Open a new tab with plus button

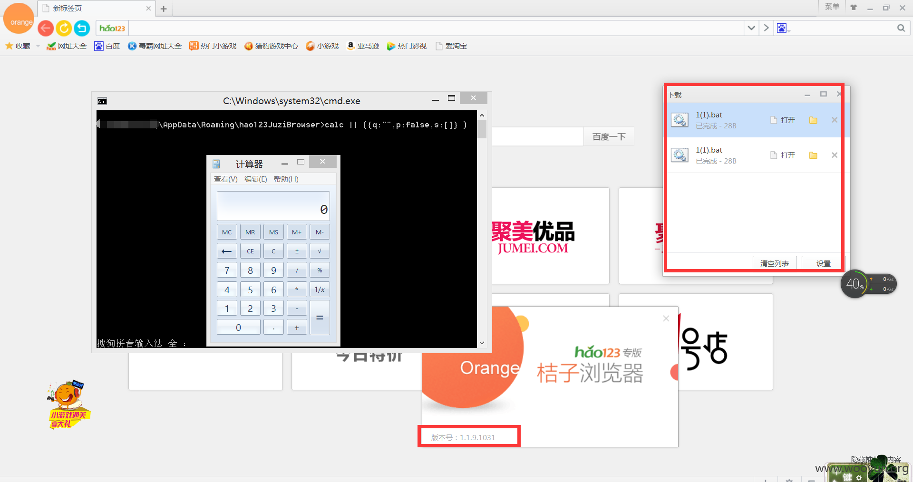(164, 9)
